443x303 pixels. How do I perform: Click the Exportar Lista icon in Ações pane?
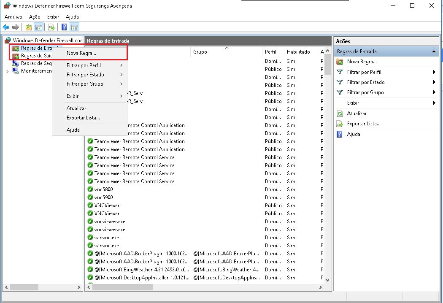pyautogui.click(x=340, y=124)
